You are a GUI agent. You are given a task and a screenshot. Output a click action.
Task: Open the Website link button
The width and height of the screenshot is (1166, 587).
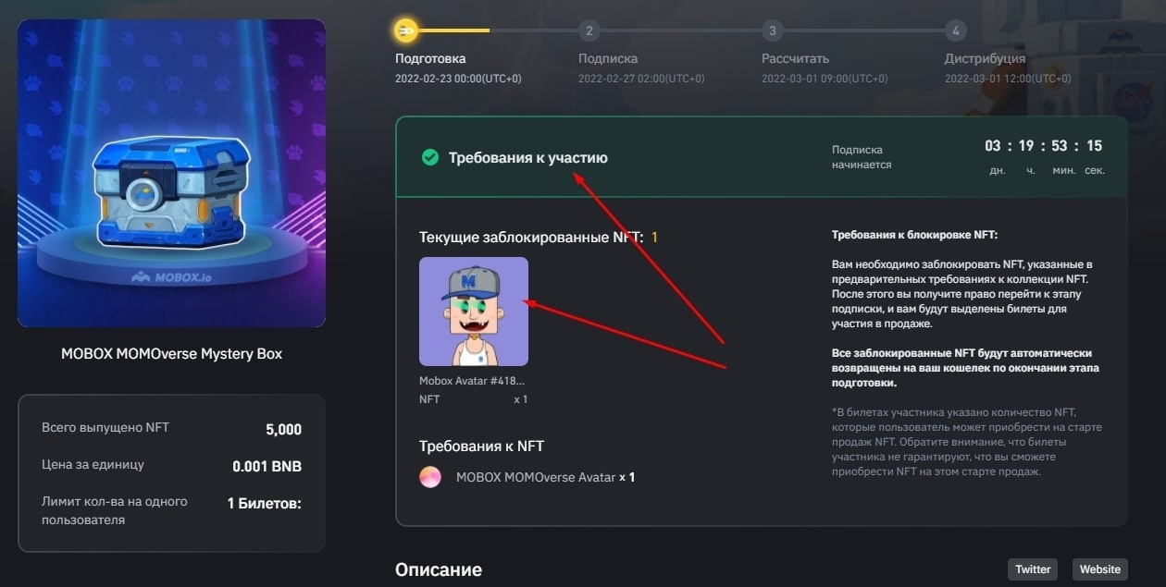[x=1099, y=569]
